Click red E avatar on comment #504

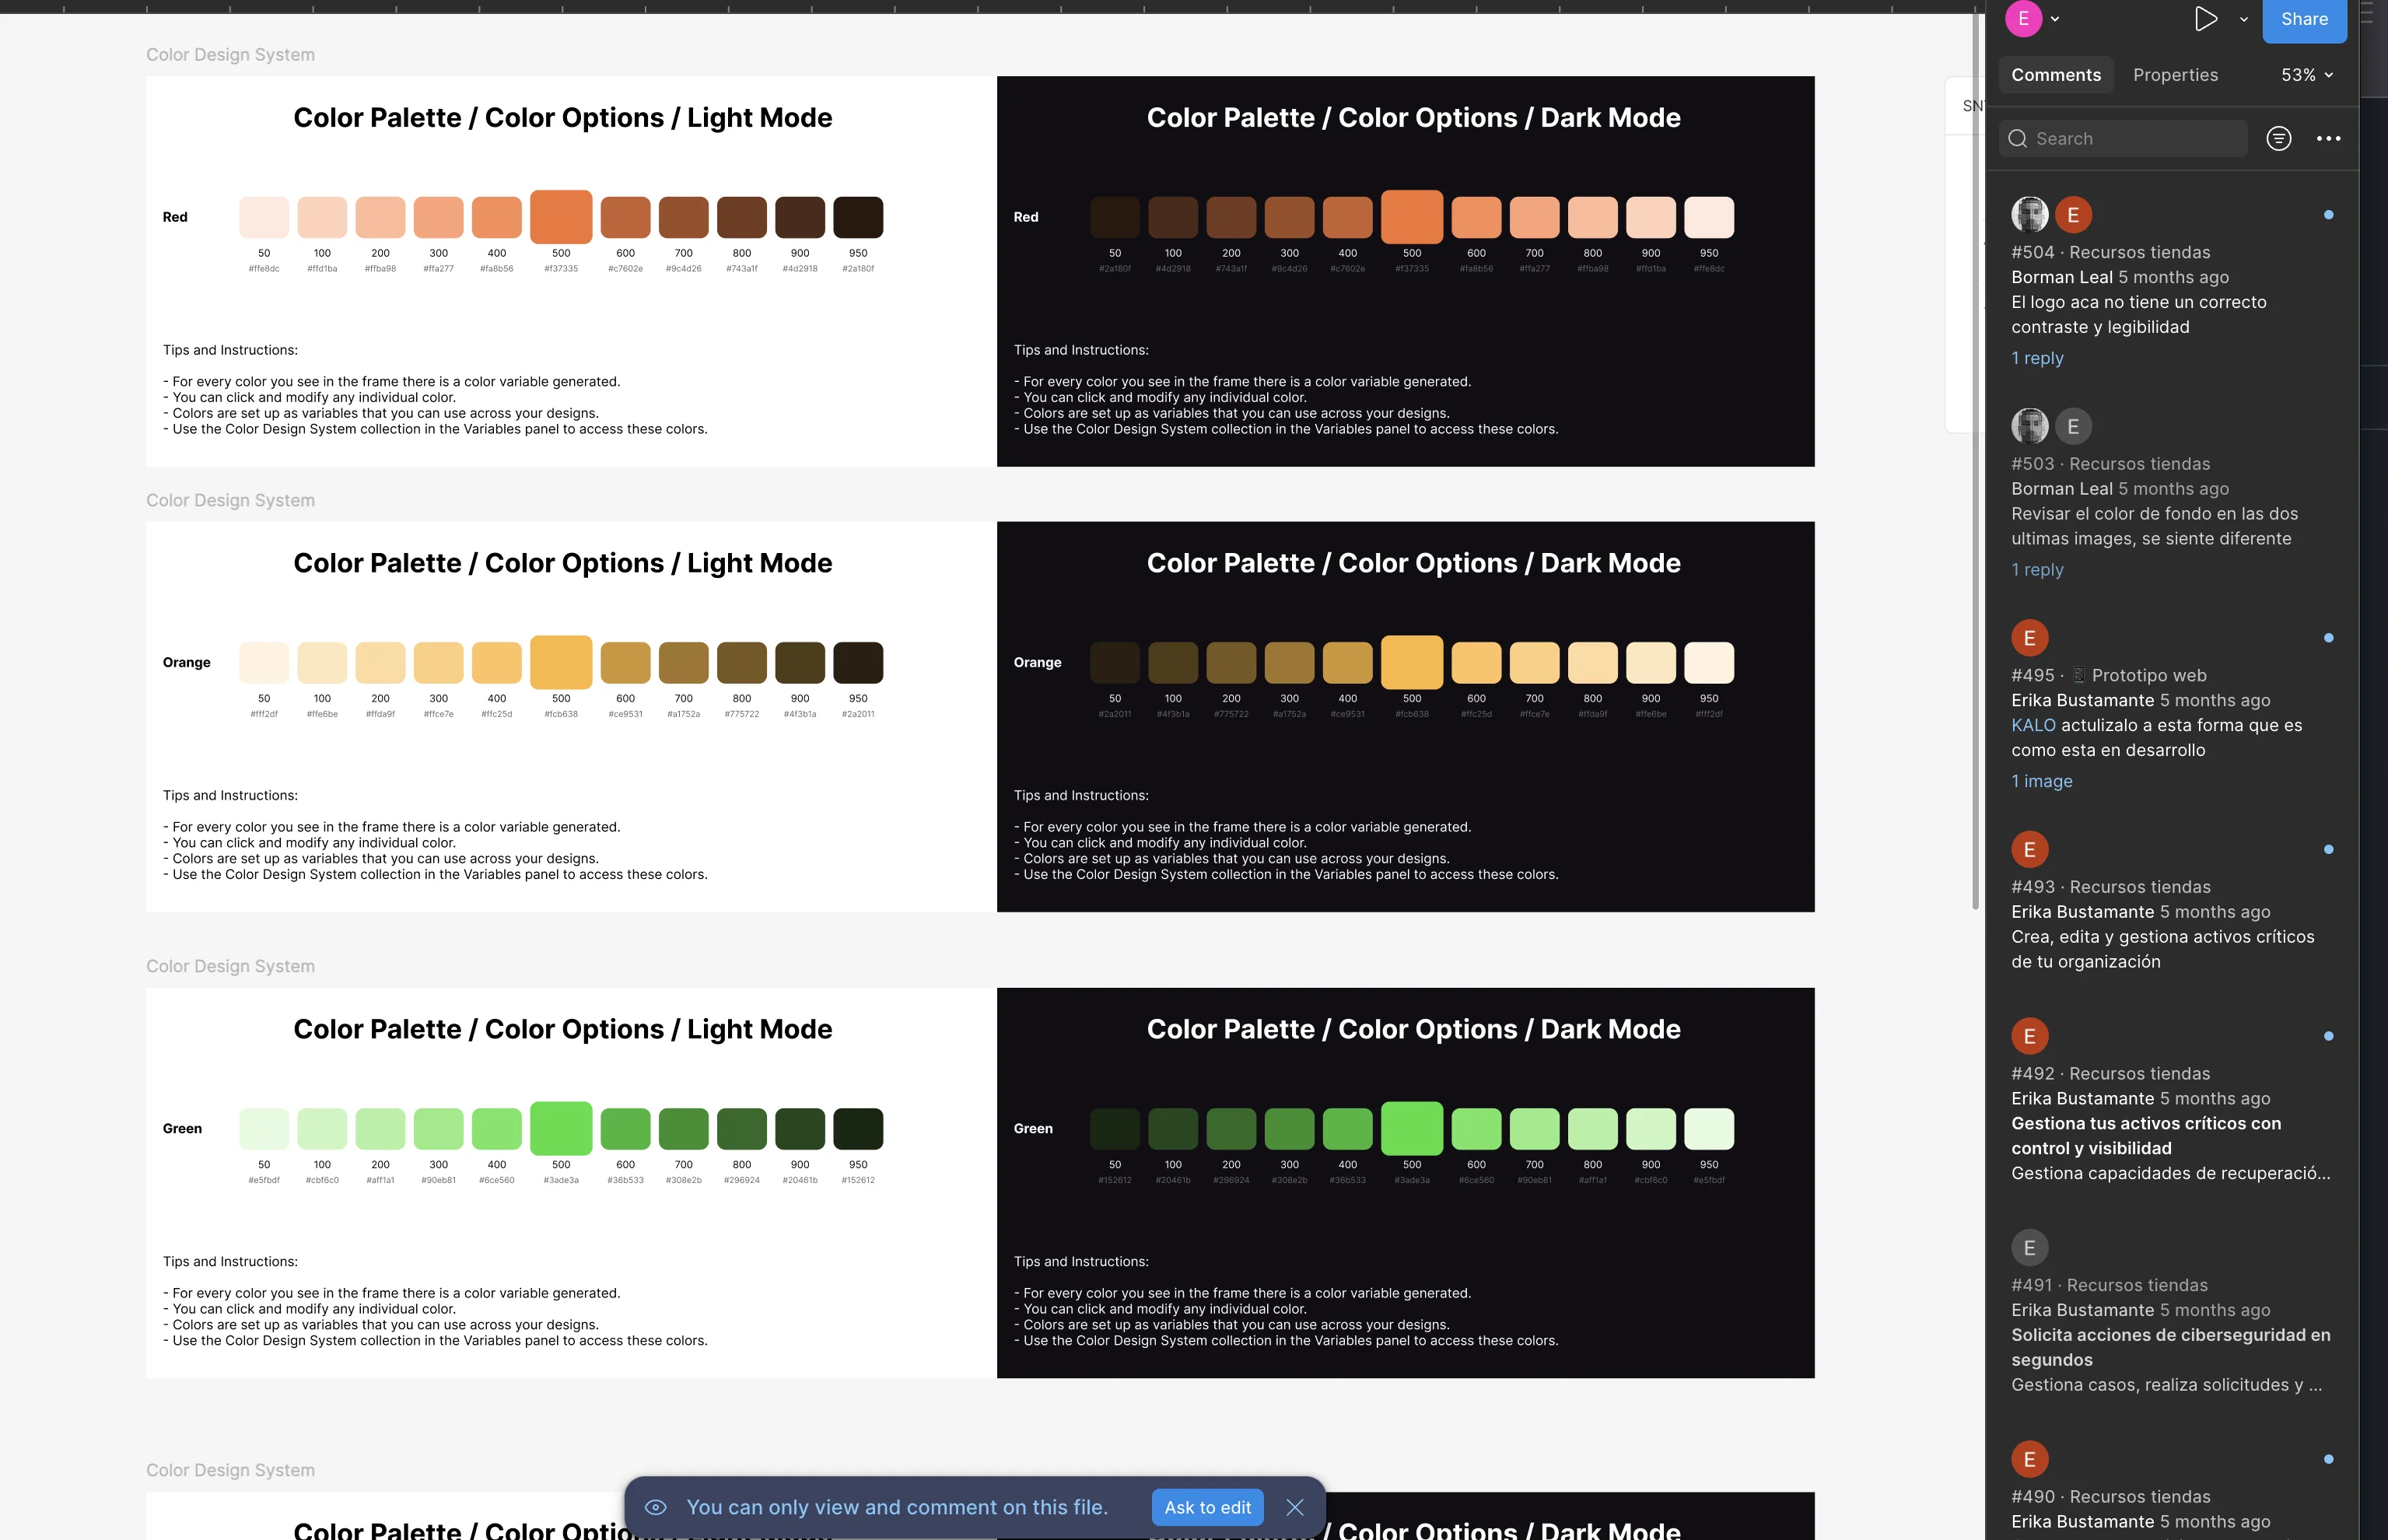click(x=2073, y=215)
